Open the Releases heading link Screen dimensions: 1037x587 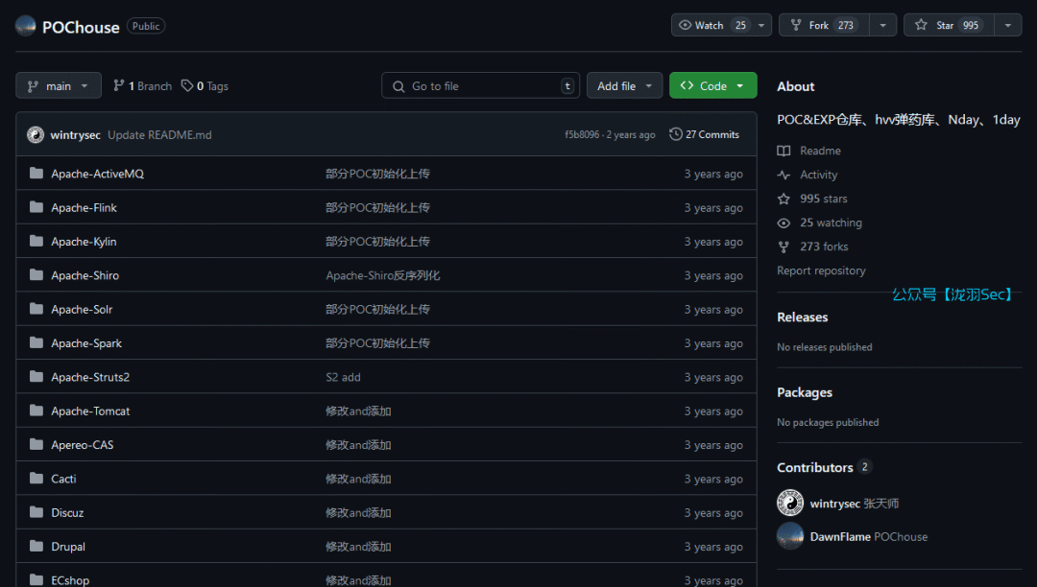802,317
